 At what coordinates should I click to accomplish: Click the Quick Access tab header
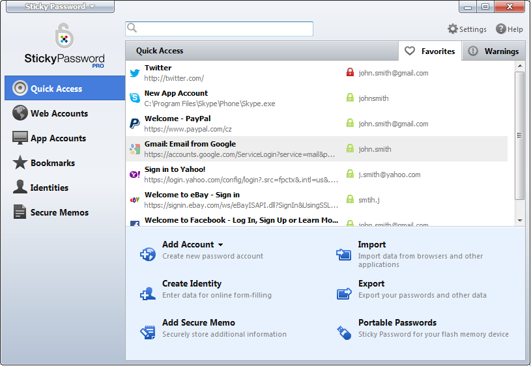coord(160,51)
